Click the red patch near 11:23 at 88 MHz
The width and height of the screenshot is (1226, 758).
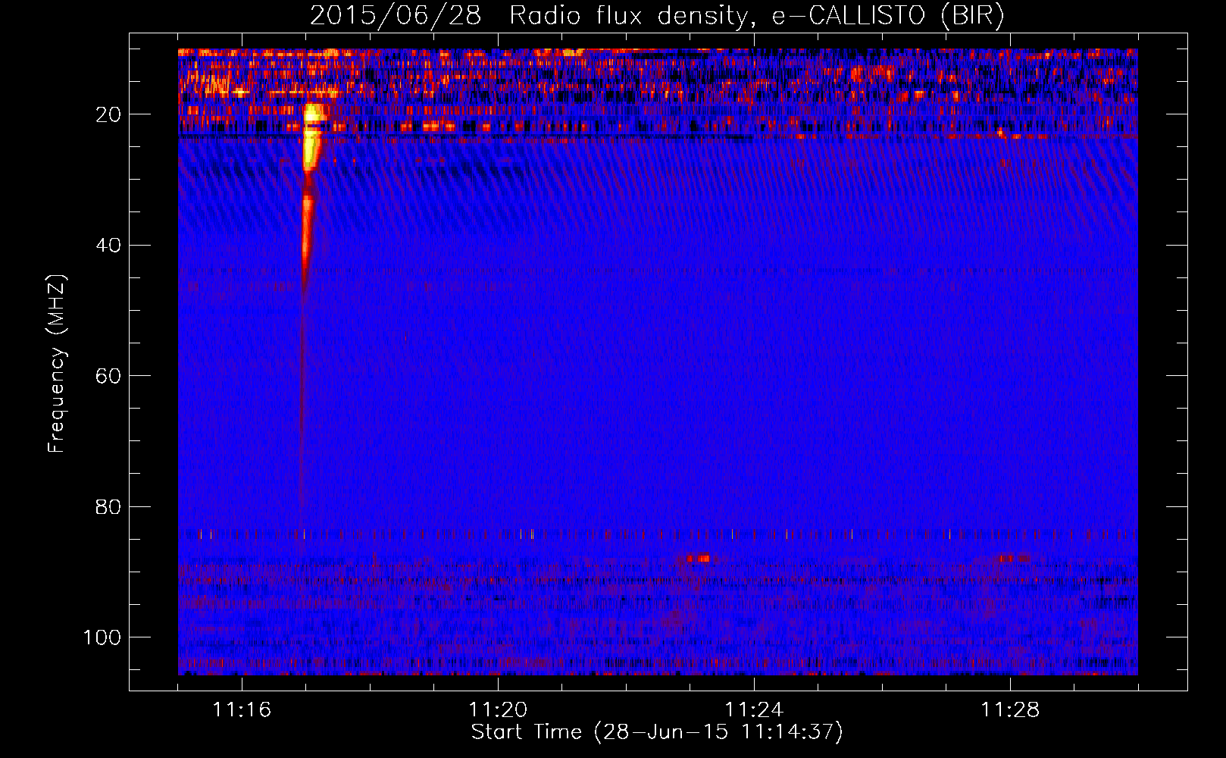[699, 559]
